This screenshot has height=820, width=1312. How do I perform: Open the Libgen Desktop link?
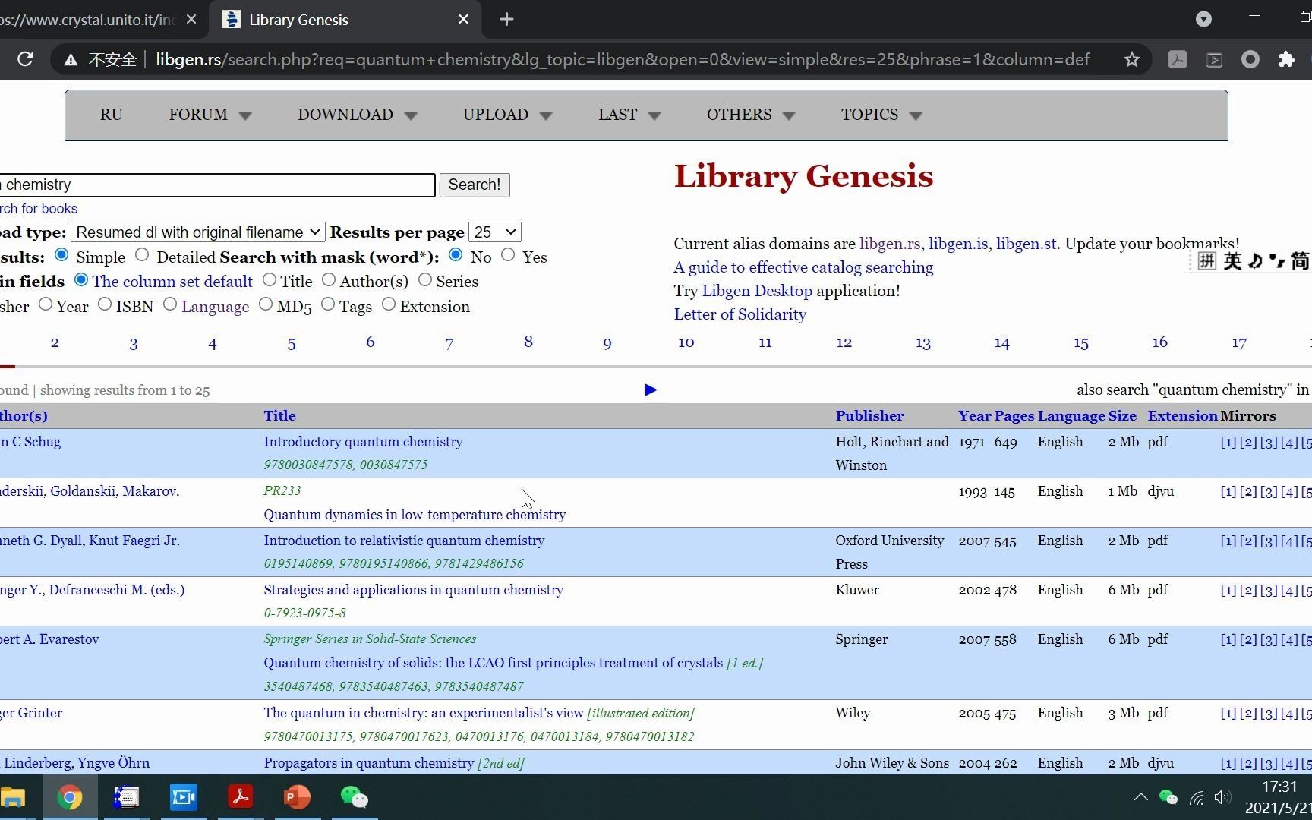757,291
